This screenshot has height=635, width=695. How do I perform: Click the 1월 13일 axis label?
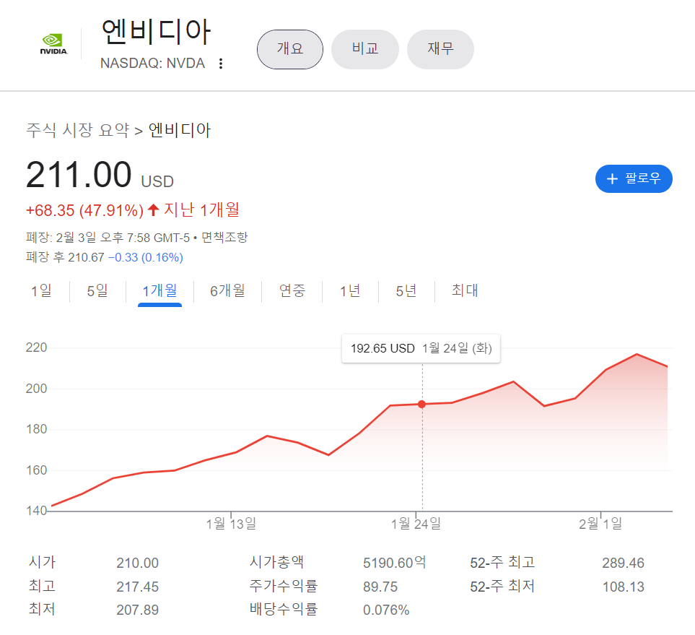point(231,524)
